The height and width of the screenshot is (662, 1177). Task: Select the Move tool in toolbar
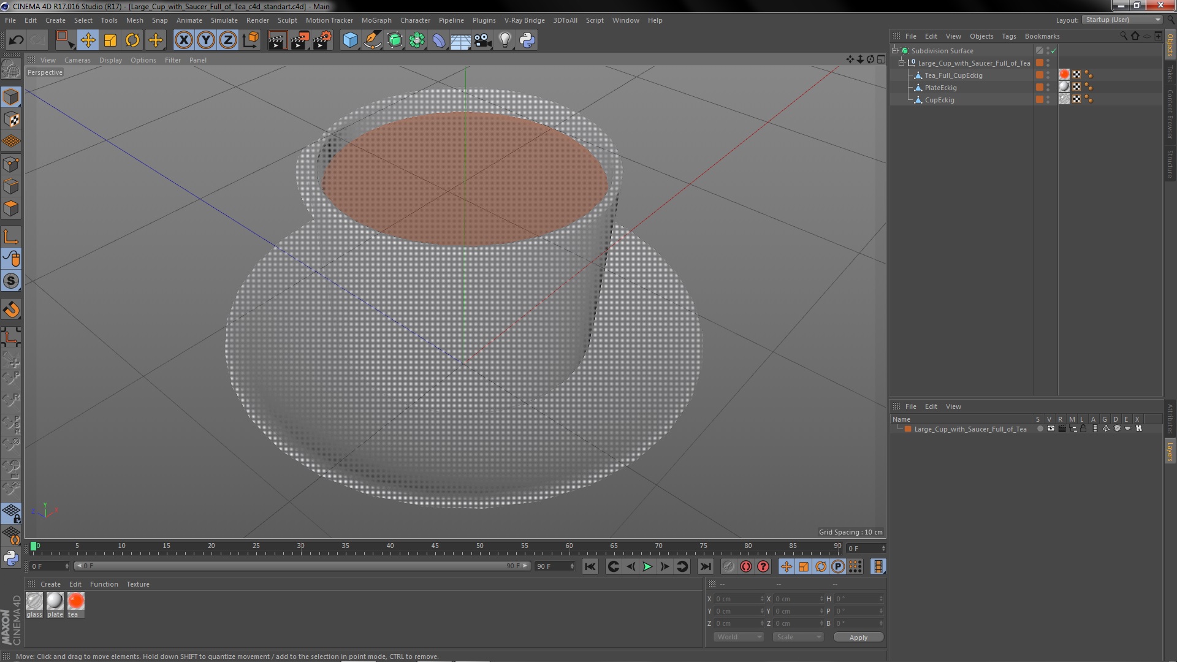[88, 40]
